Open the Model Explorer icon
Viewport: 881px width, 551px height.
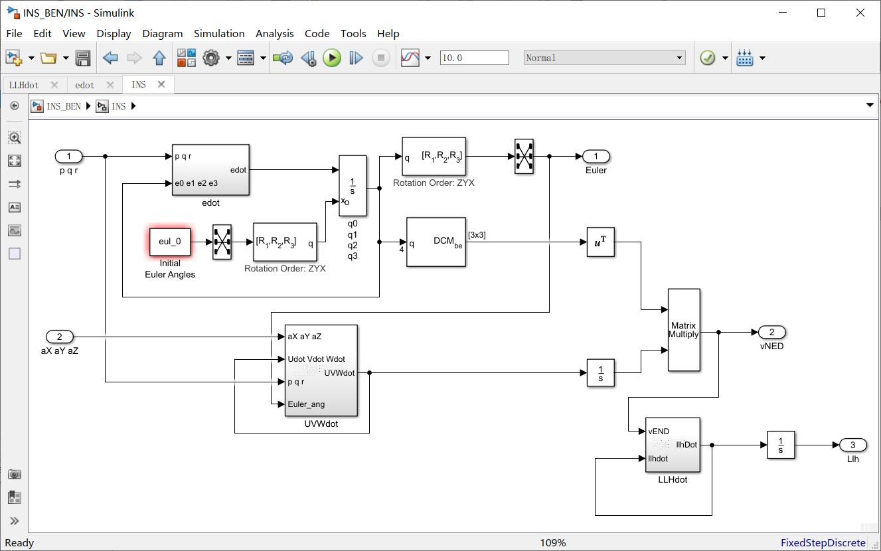point(246,58)
